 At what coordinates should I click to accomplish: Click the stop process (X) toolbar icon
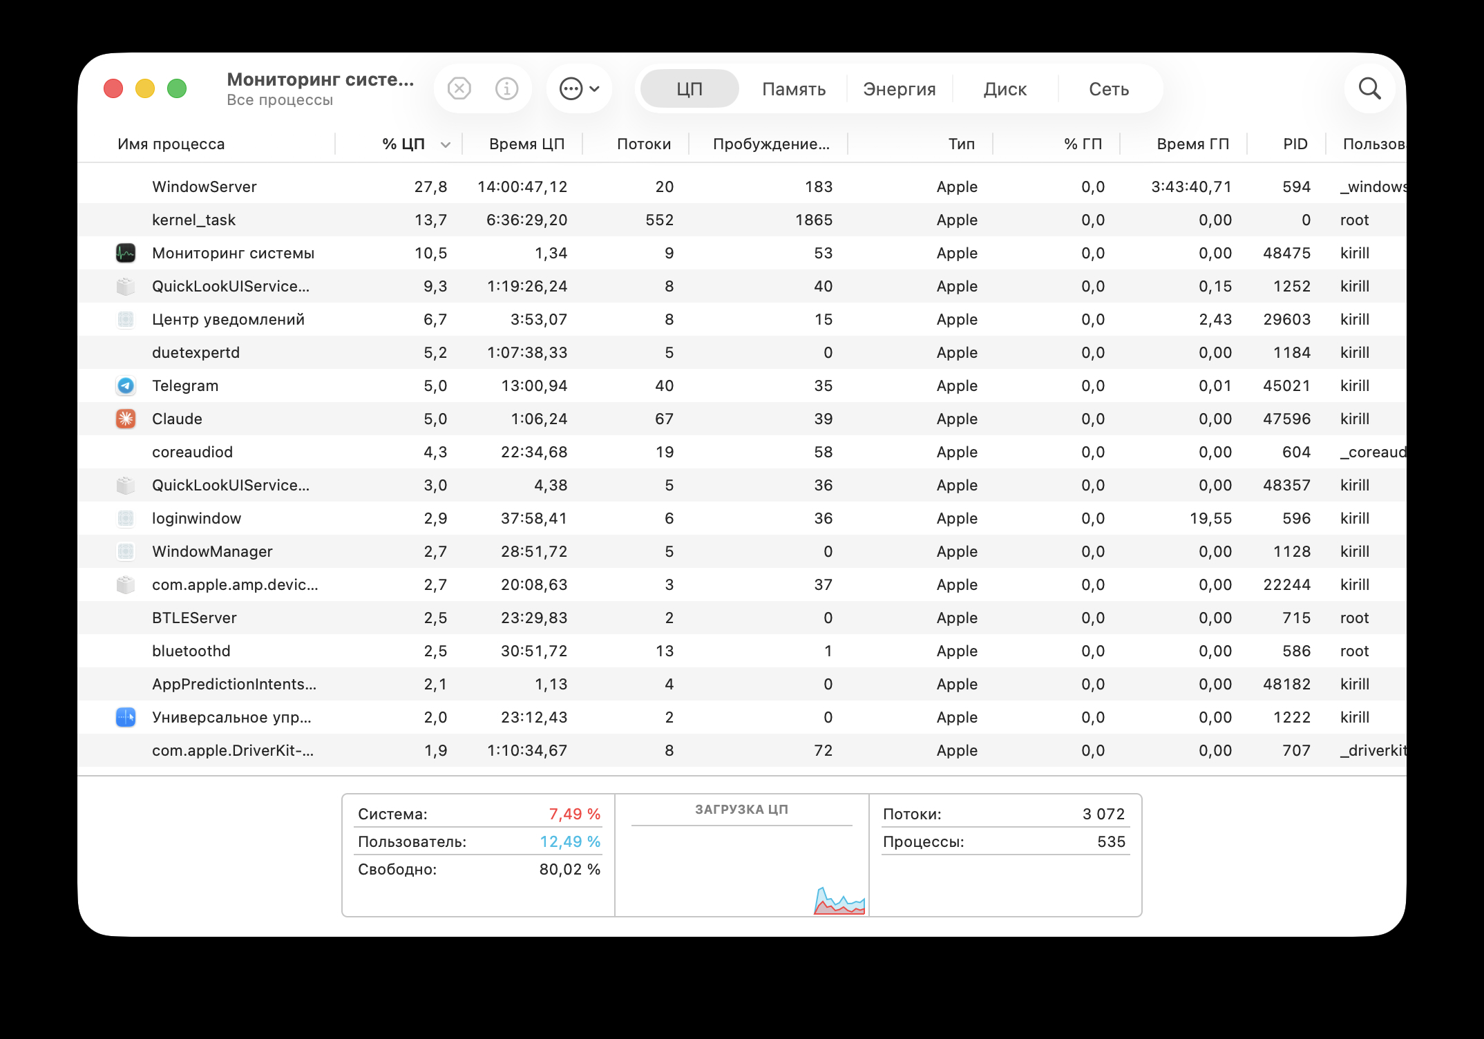click(x=459, y=88)
